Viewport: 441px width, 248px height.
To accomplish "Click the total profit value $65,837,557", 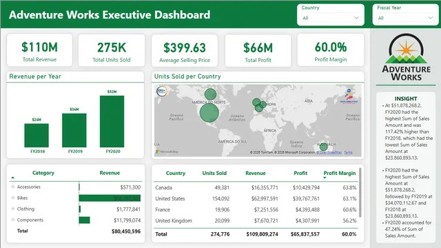I will 305,234.
